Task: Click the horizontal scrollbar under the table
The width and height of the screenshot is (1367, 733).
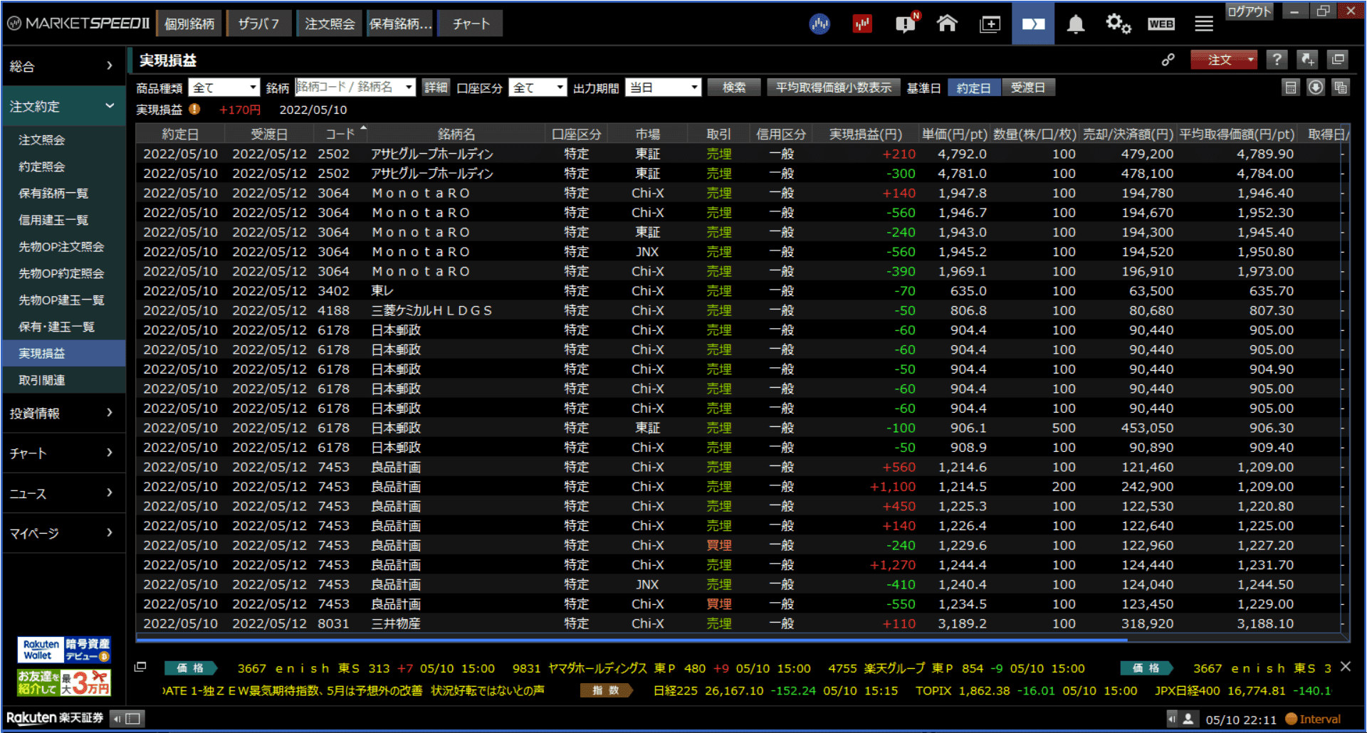Action: click(632, 640)
